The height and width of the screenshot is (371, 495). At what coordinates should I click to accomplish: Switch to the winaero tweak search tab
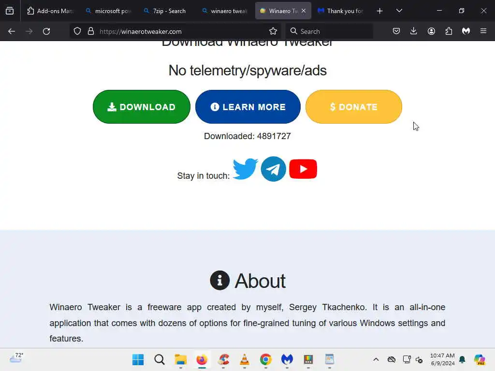coord(225,11)
